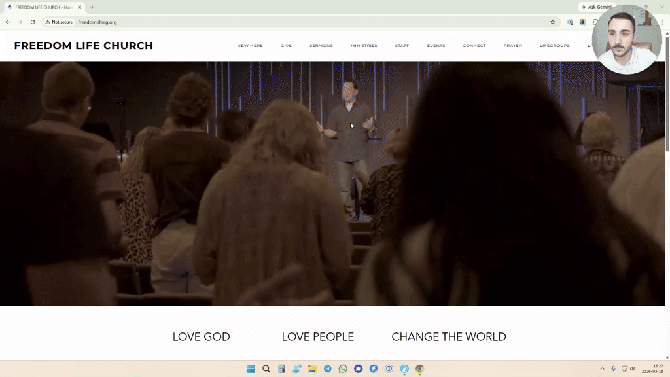
Task: Open the network status tray icon
Action: pyautogui.click(x=624, y=368)
